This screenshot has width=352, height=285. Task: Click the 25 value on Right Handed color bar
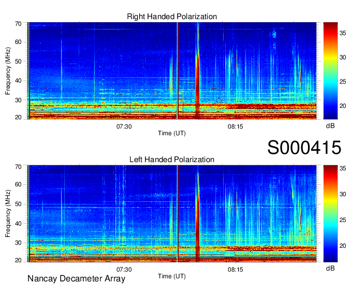point(343,82)
